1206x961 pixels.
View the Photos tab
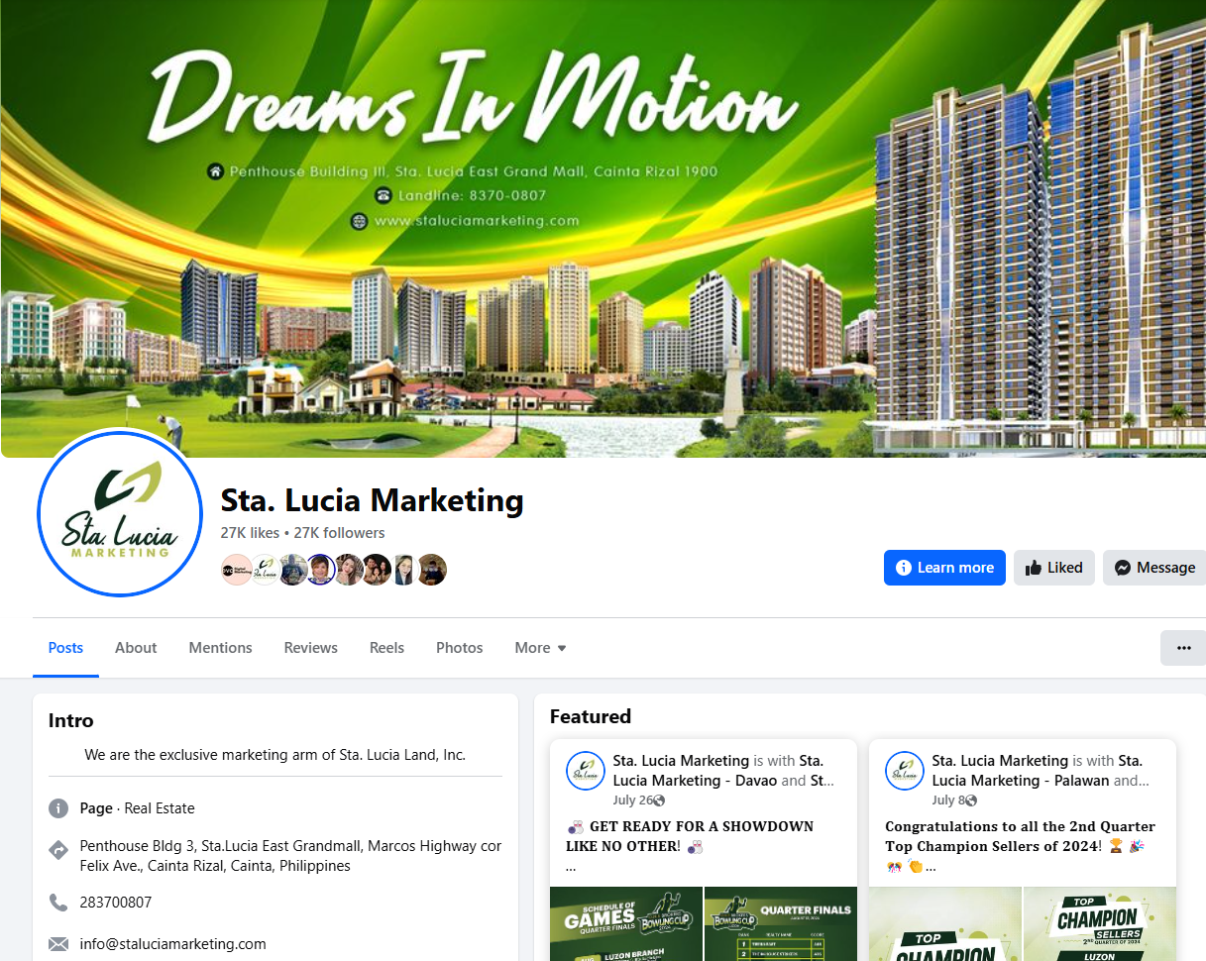pyautogui.click(x=459, y=648)
